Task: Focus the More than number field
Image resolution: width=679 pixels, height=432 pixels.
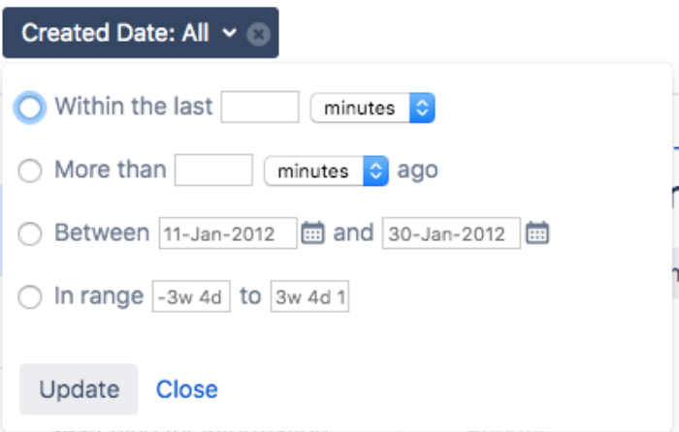Action: pos(213,170)
